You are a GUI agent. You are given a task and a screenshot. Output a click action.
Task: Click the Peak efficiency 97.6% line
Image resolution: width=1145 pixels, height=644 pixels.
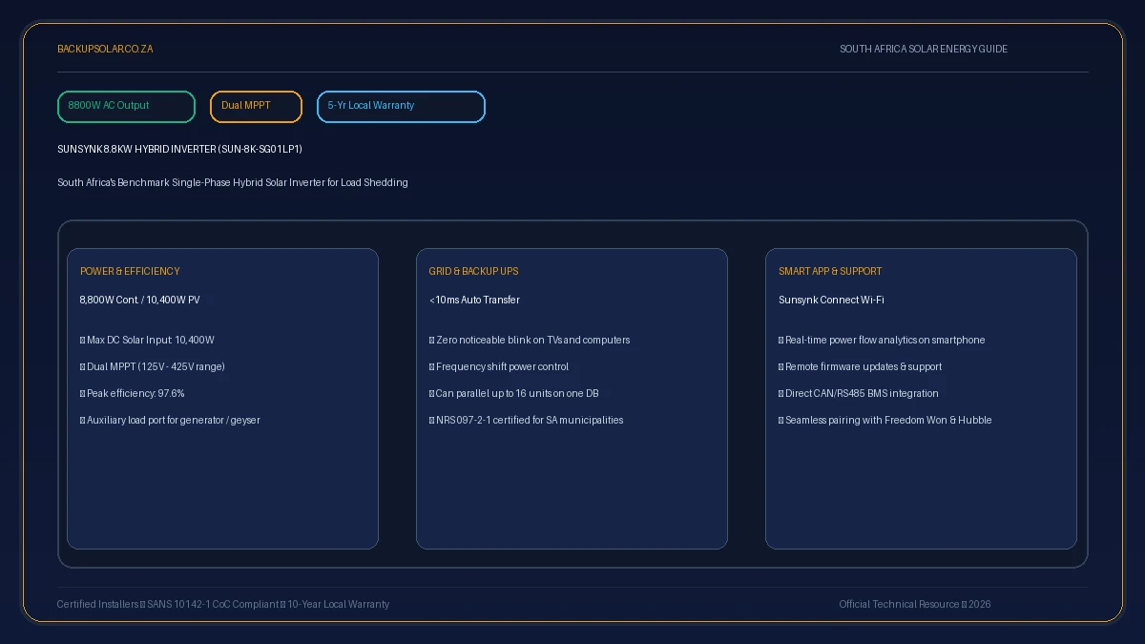point(133,394)
